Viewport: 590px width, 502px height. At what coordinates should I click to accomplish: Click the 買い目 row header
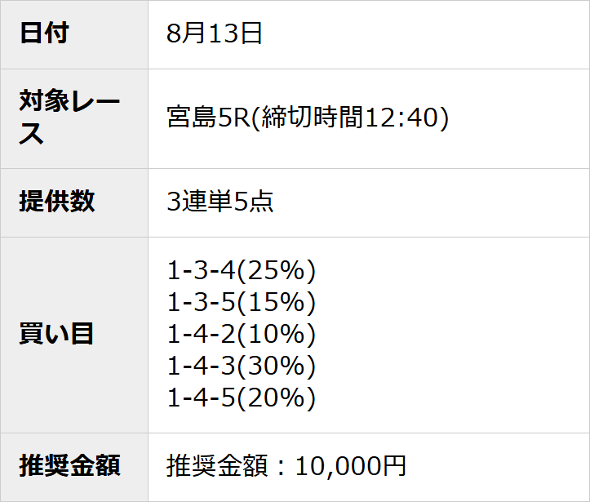(x=57, y=334)
